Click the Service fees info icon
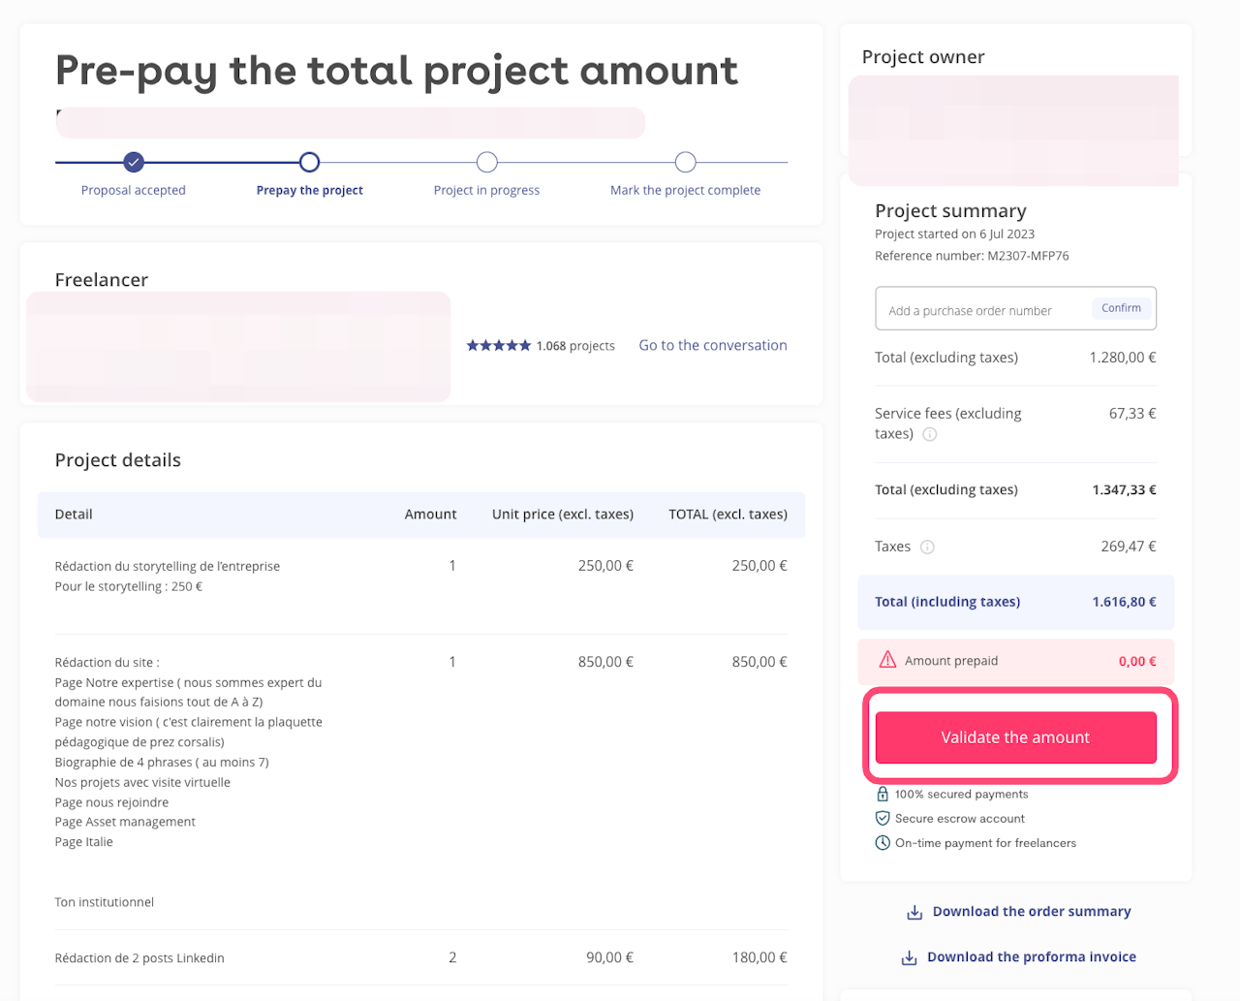 click(930, 434)
